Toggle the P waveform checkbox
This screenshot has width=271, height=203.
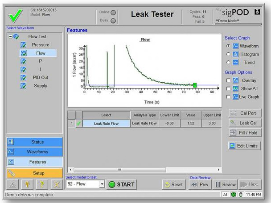pyautogui.click(x=23, y=61)
